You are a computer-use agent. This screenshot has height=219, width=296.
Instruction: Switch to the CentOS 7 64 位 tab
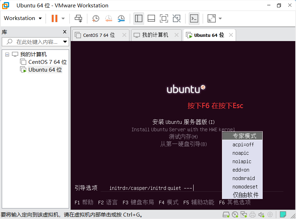click(99, 35)
